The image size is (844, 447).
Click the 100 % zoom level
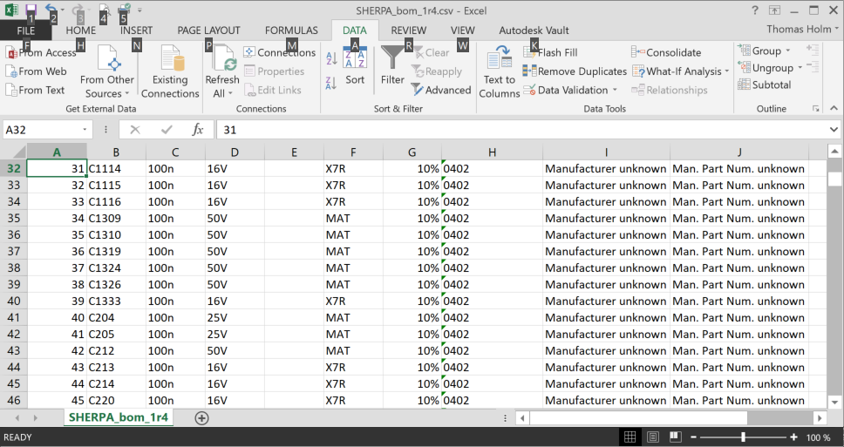(818, 437)
